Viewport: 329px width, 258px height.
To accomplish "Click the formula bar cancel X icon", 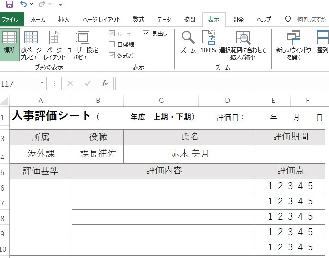I will tap(70, 83).
